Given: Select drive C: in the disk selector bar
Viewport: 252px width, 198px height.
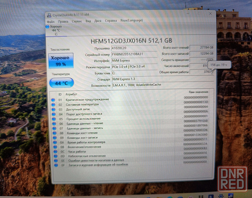Looking at the screenshot, I should pos(56,34).
